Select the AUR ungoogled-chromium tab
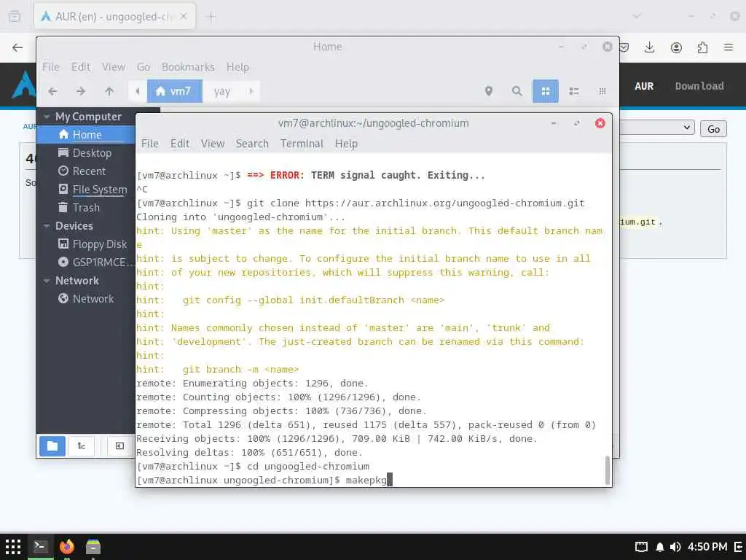The width and height of the screenshot is (746, 560). [114, 16]
